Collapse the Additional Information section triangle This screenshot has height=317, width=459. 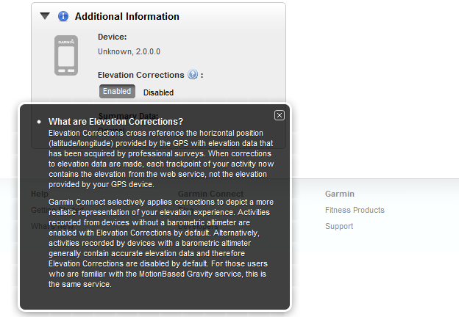point(45,16)
